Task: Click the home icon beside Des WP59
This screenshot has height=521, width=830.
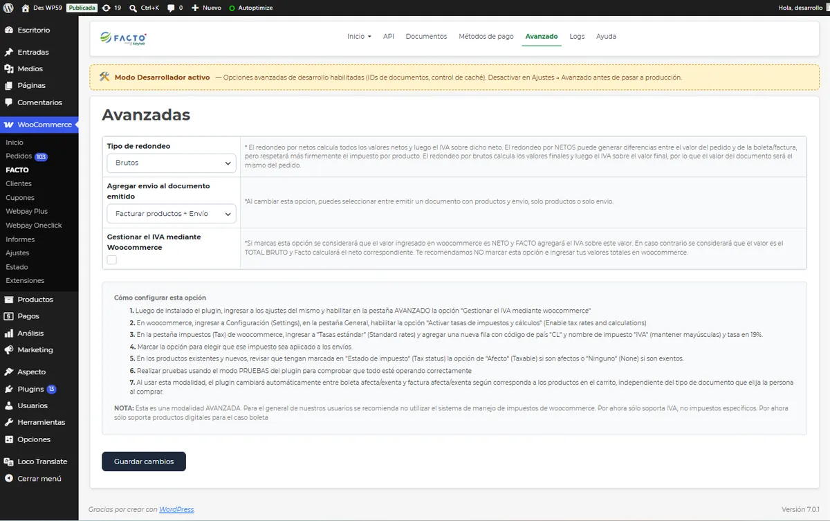Action: tap(26, 8)
